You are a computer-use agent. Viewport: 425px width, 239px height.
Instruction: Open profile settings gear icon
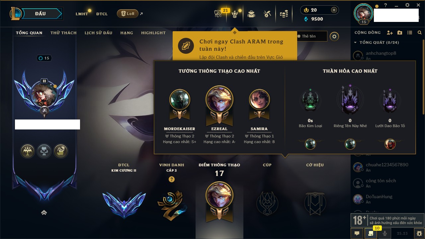(x=334, y=37)
